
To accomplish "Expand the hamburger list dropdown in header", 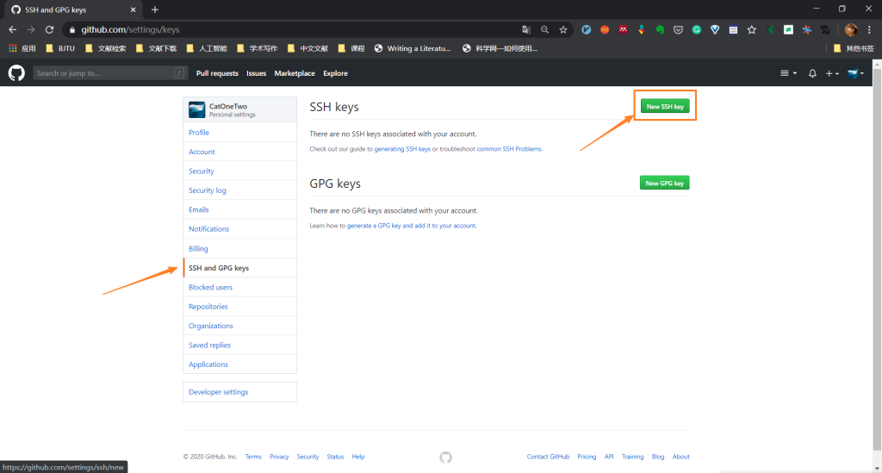I will click(x=788, y=73).
